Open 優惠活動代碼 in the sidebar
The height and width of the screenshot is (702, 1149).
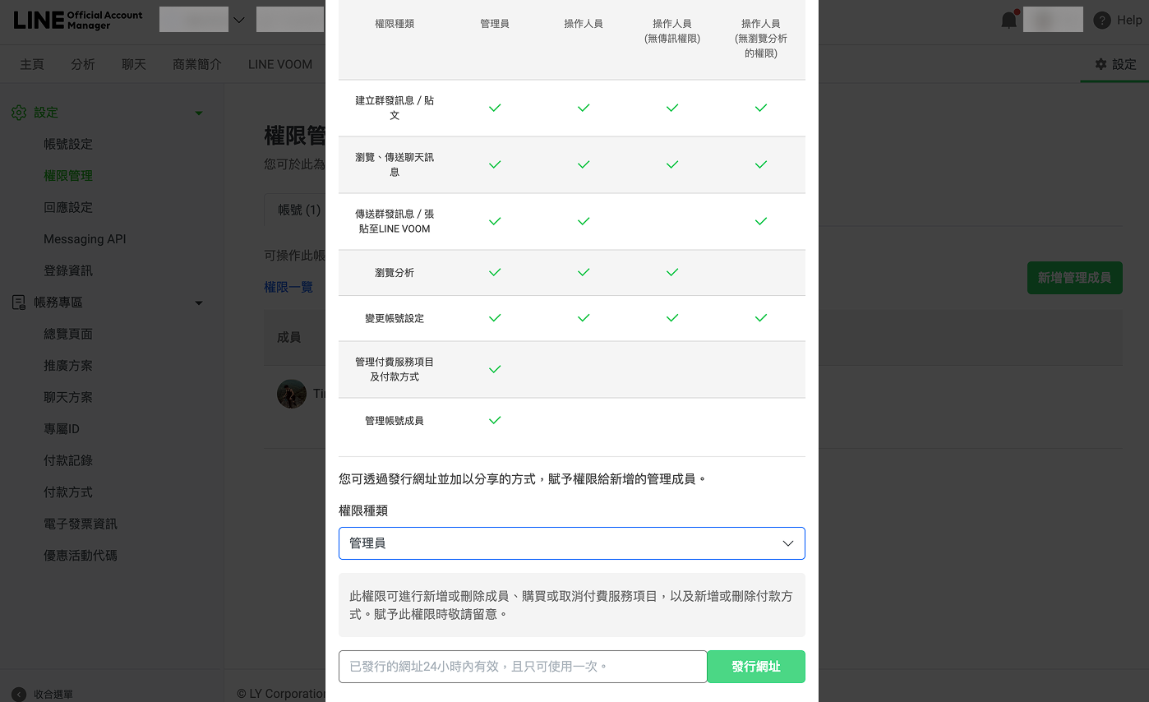point(81,556)
